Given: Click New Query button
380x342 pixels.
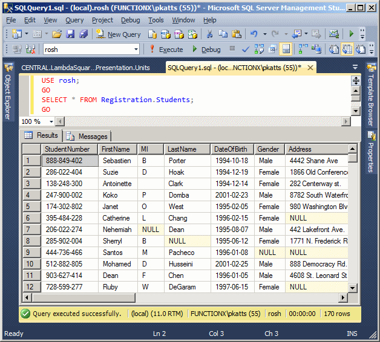Looking at the screenshot, I should 119,34.
